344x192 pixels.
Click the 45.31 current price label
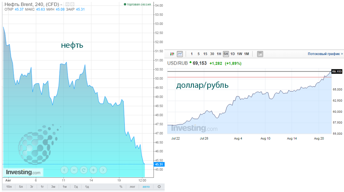159,164
